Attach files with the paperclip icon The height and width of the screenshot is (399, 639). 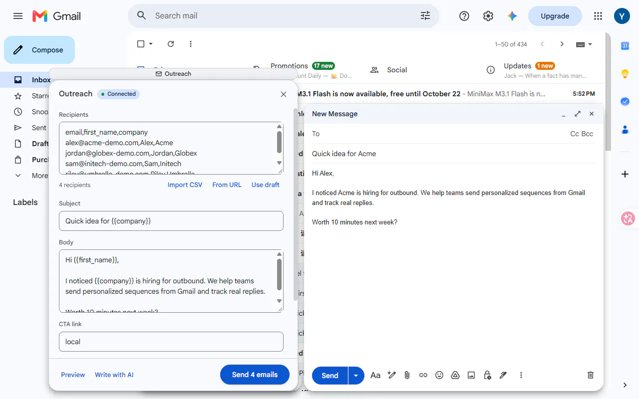click(x=407, y=375)
